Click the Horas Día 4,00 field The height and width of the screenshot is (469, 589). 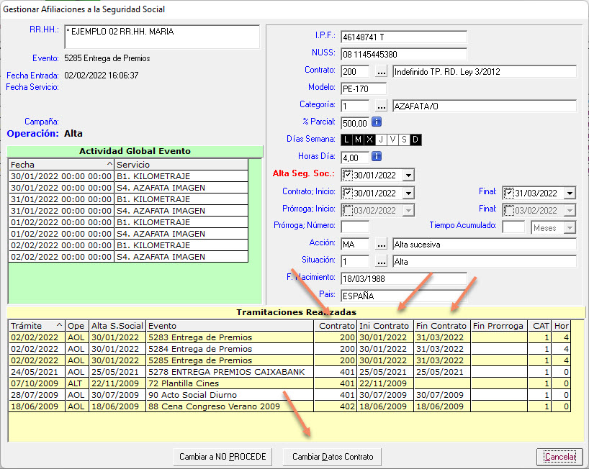(x=355, y=158)
